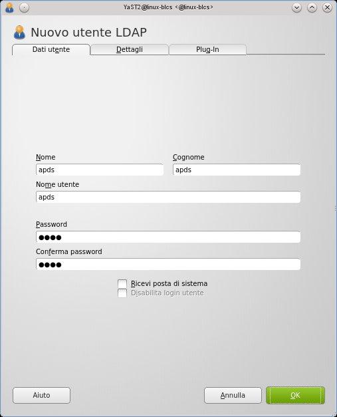Focus the Password input field
The width and height of the screenshot is (337, 417).
168,237
